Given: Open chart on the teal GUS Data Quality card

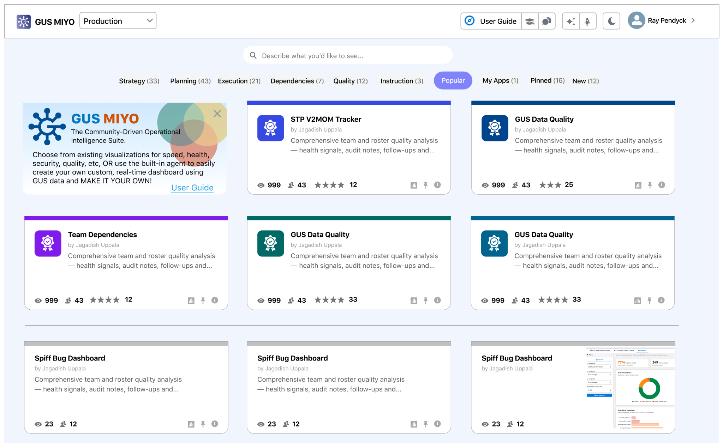Looking at the screenshot, I should 414,301.
